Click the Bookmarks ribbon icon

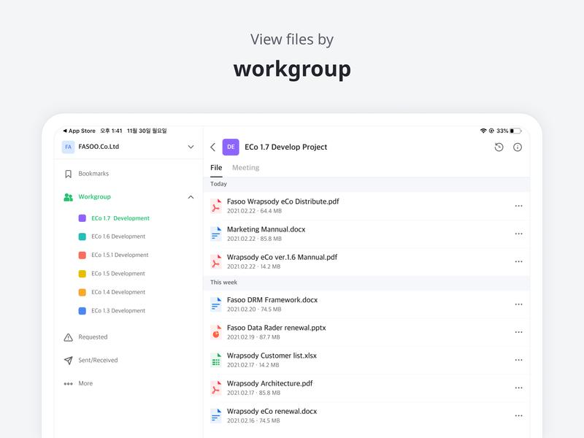click(x=68, y=174)
